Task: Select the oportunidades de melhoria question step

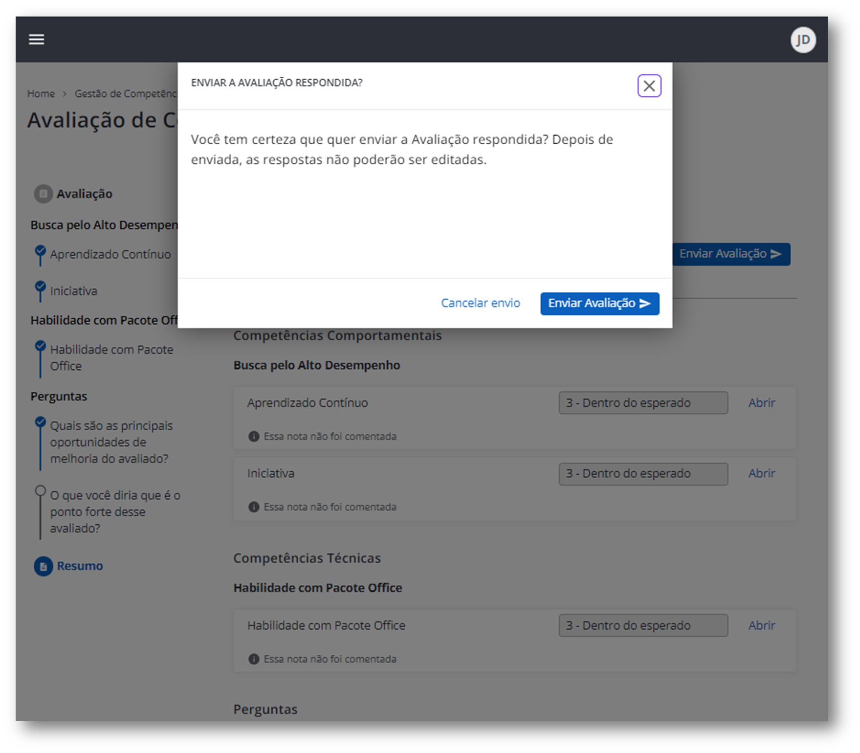Action: click(x=111, y=442)
